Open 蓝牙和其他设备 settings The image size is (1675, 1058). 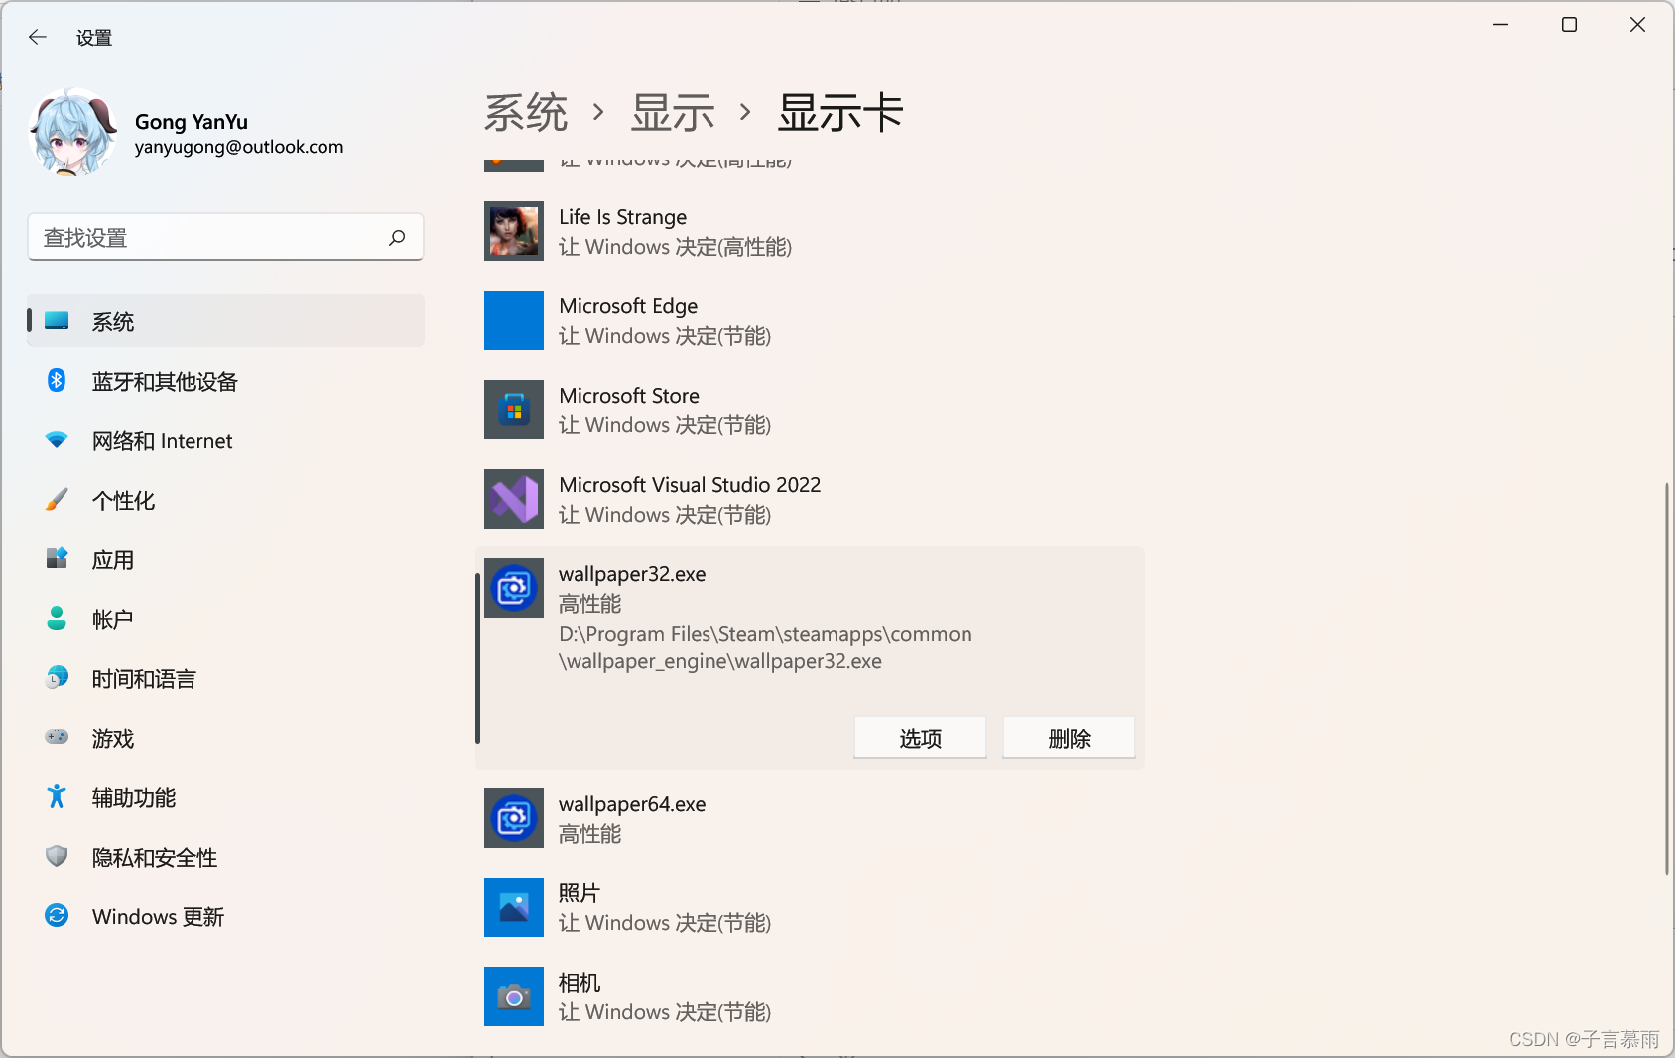[226, 381]
